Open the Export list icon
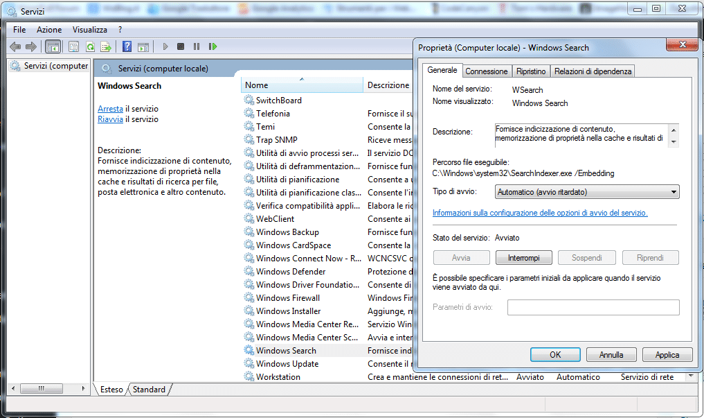This screenshot has width=704, height=418. (x=106, y=46)
